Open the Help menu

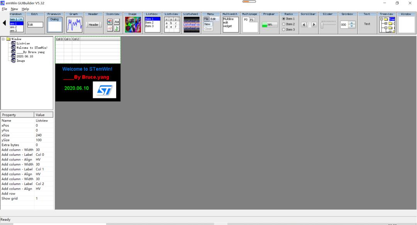tap(25, 9)
